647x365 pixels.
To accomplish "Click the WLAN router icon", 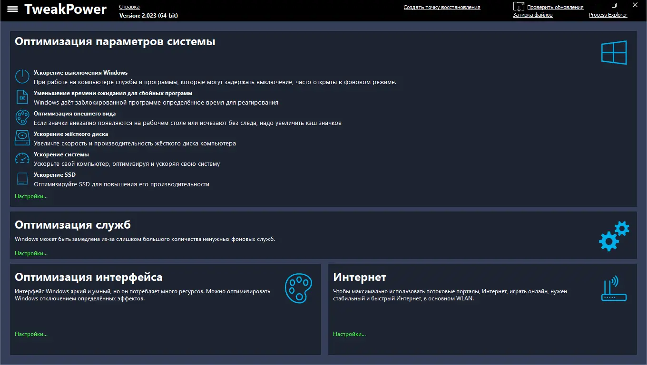I will [x=614, y=288].
